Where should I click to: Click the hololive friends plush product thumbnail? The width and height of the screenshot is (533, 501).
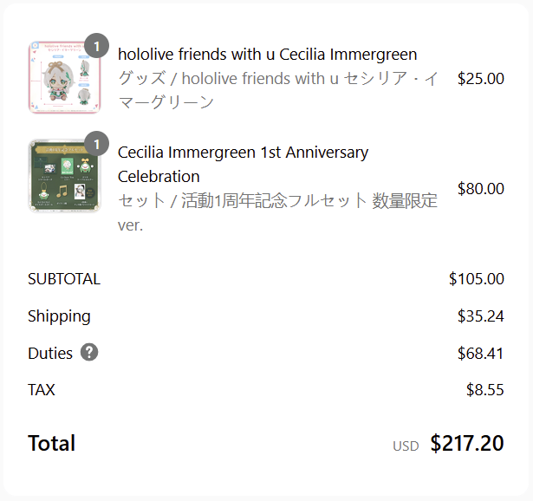[x=57, y=78]
